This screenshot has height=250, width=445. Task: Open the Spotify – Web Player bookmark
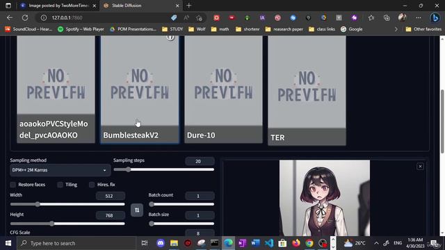[81, 29]
